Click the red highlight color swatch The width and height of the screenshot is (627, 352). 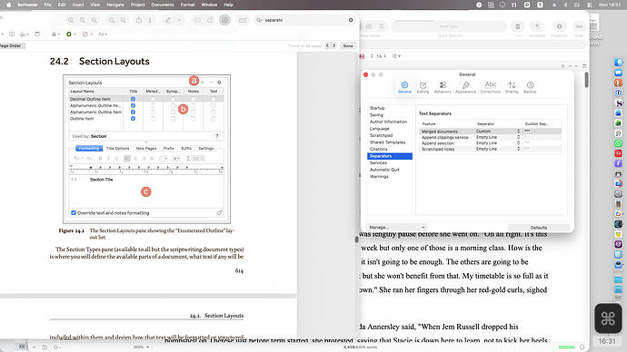tap(362, 56)
